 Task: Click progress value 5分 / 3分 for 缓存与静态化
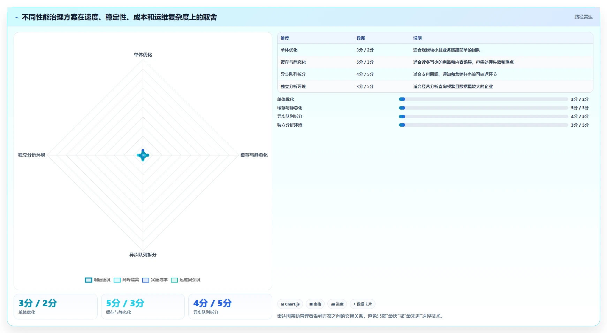click(x=580, y=108)
